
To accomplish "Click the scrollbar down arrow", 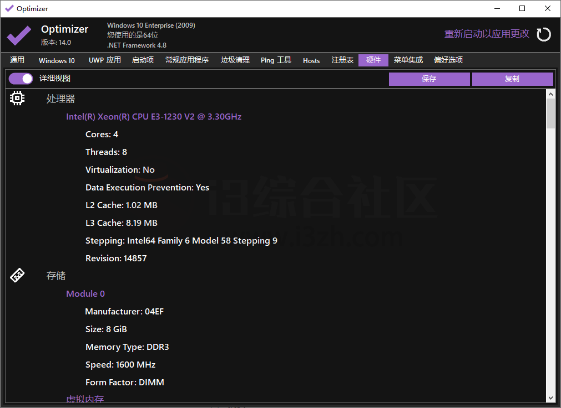I will click(550, 397).
